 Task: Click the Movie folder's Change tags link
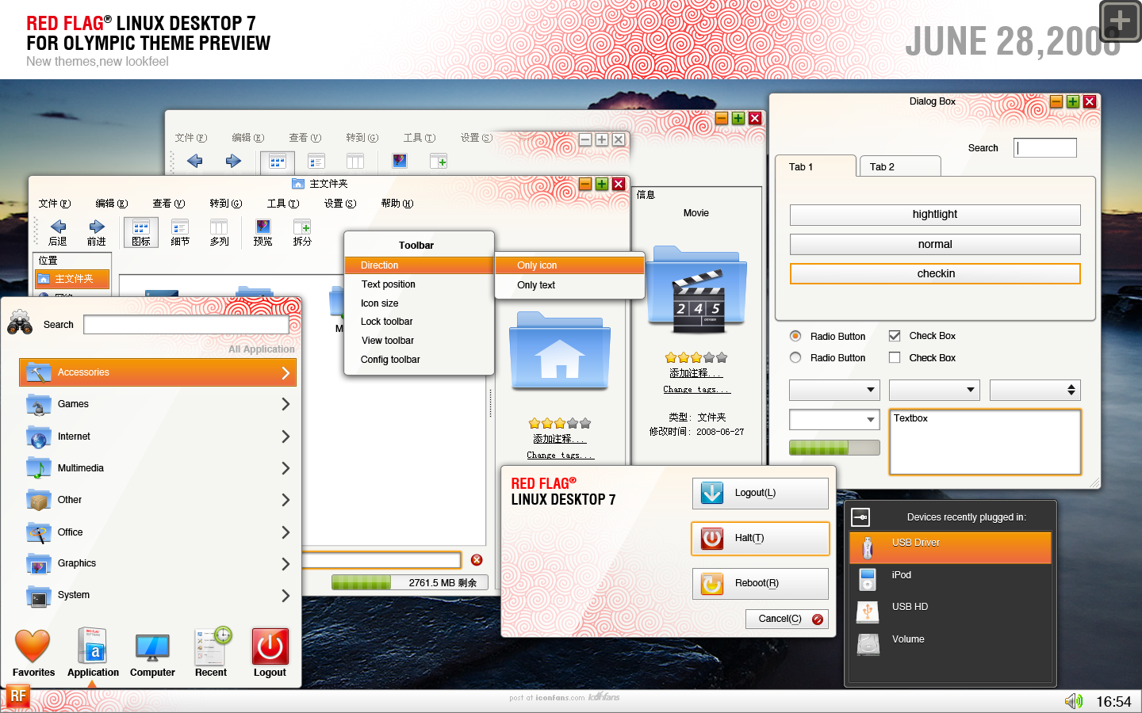(x=696, y=389)
